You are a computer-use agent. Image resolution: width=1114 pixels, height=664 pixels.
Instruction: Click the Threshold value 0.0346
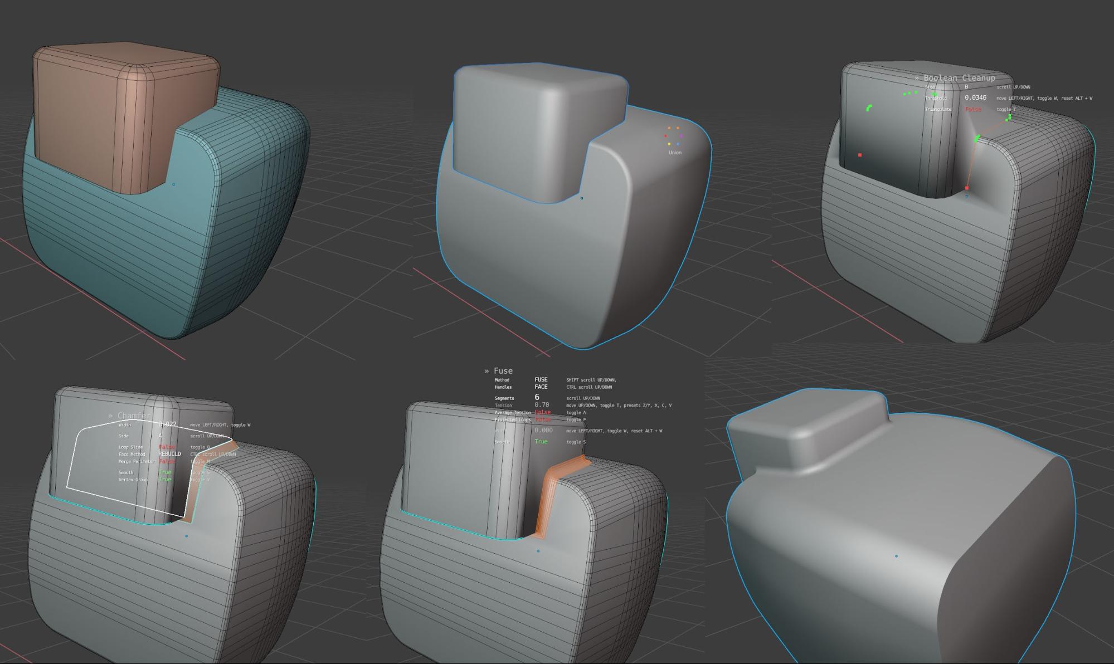(x=975, y=97)
